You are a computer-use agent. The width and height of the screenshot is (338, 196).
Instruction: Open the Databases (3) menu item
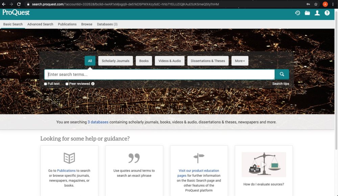107,24
